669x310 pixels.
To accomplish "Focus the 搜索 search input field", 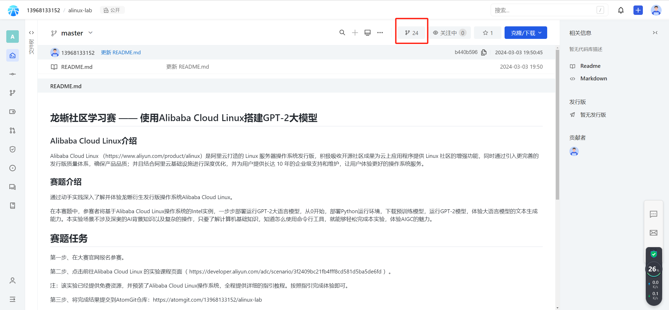I will (x=544, y=10).
